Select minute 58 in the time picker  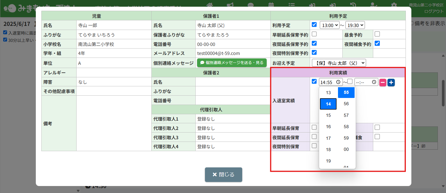point(346,127)
